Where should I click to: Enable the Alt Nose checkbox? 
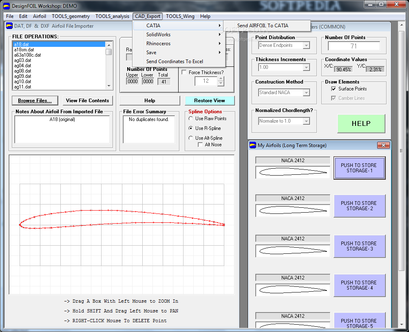[200, 145]
